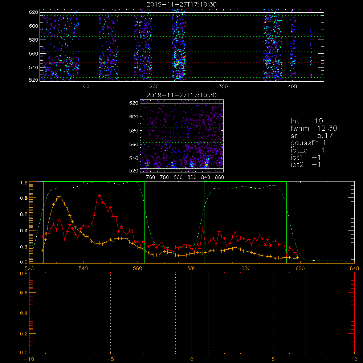Click x-axis label 10 of bottom plot
Screen dimensions: 363x363
[x=354, y=359]
